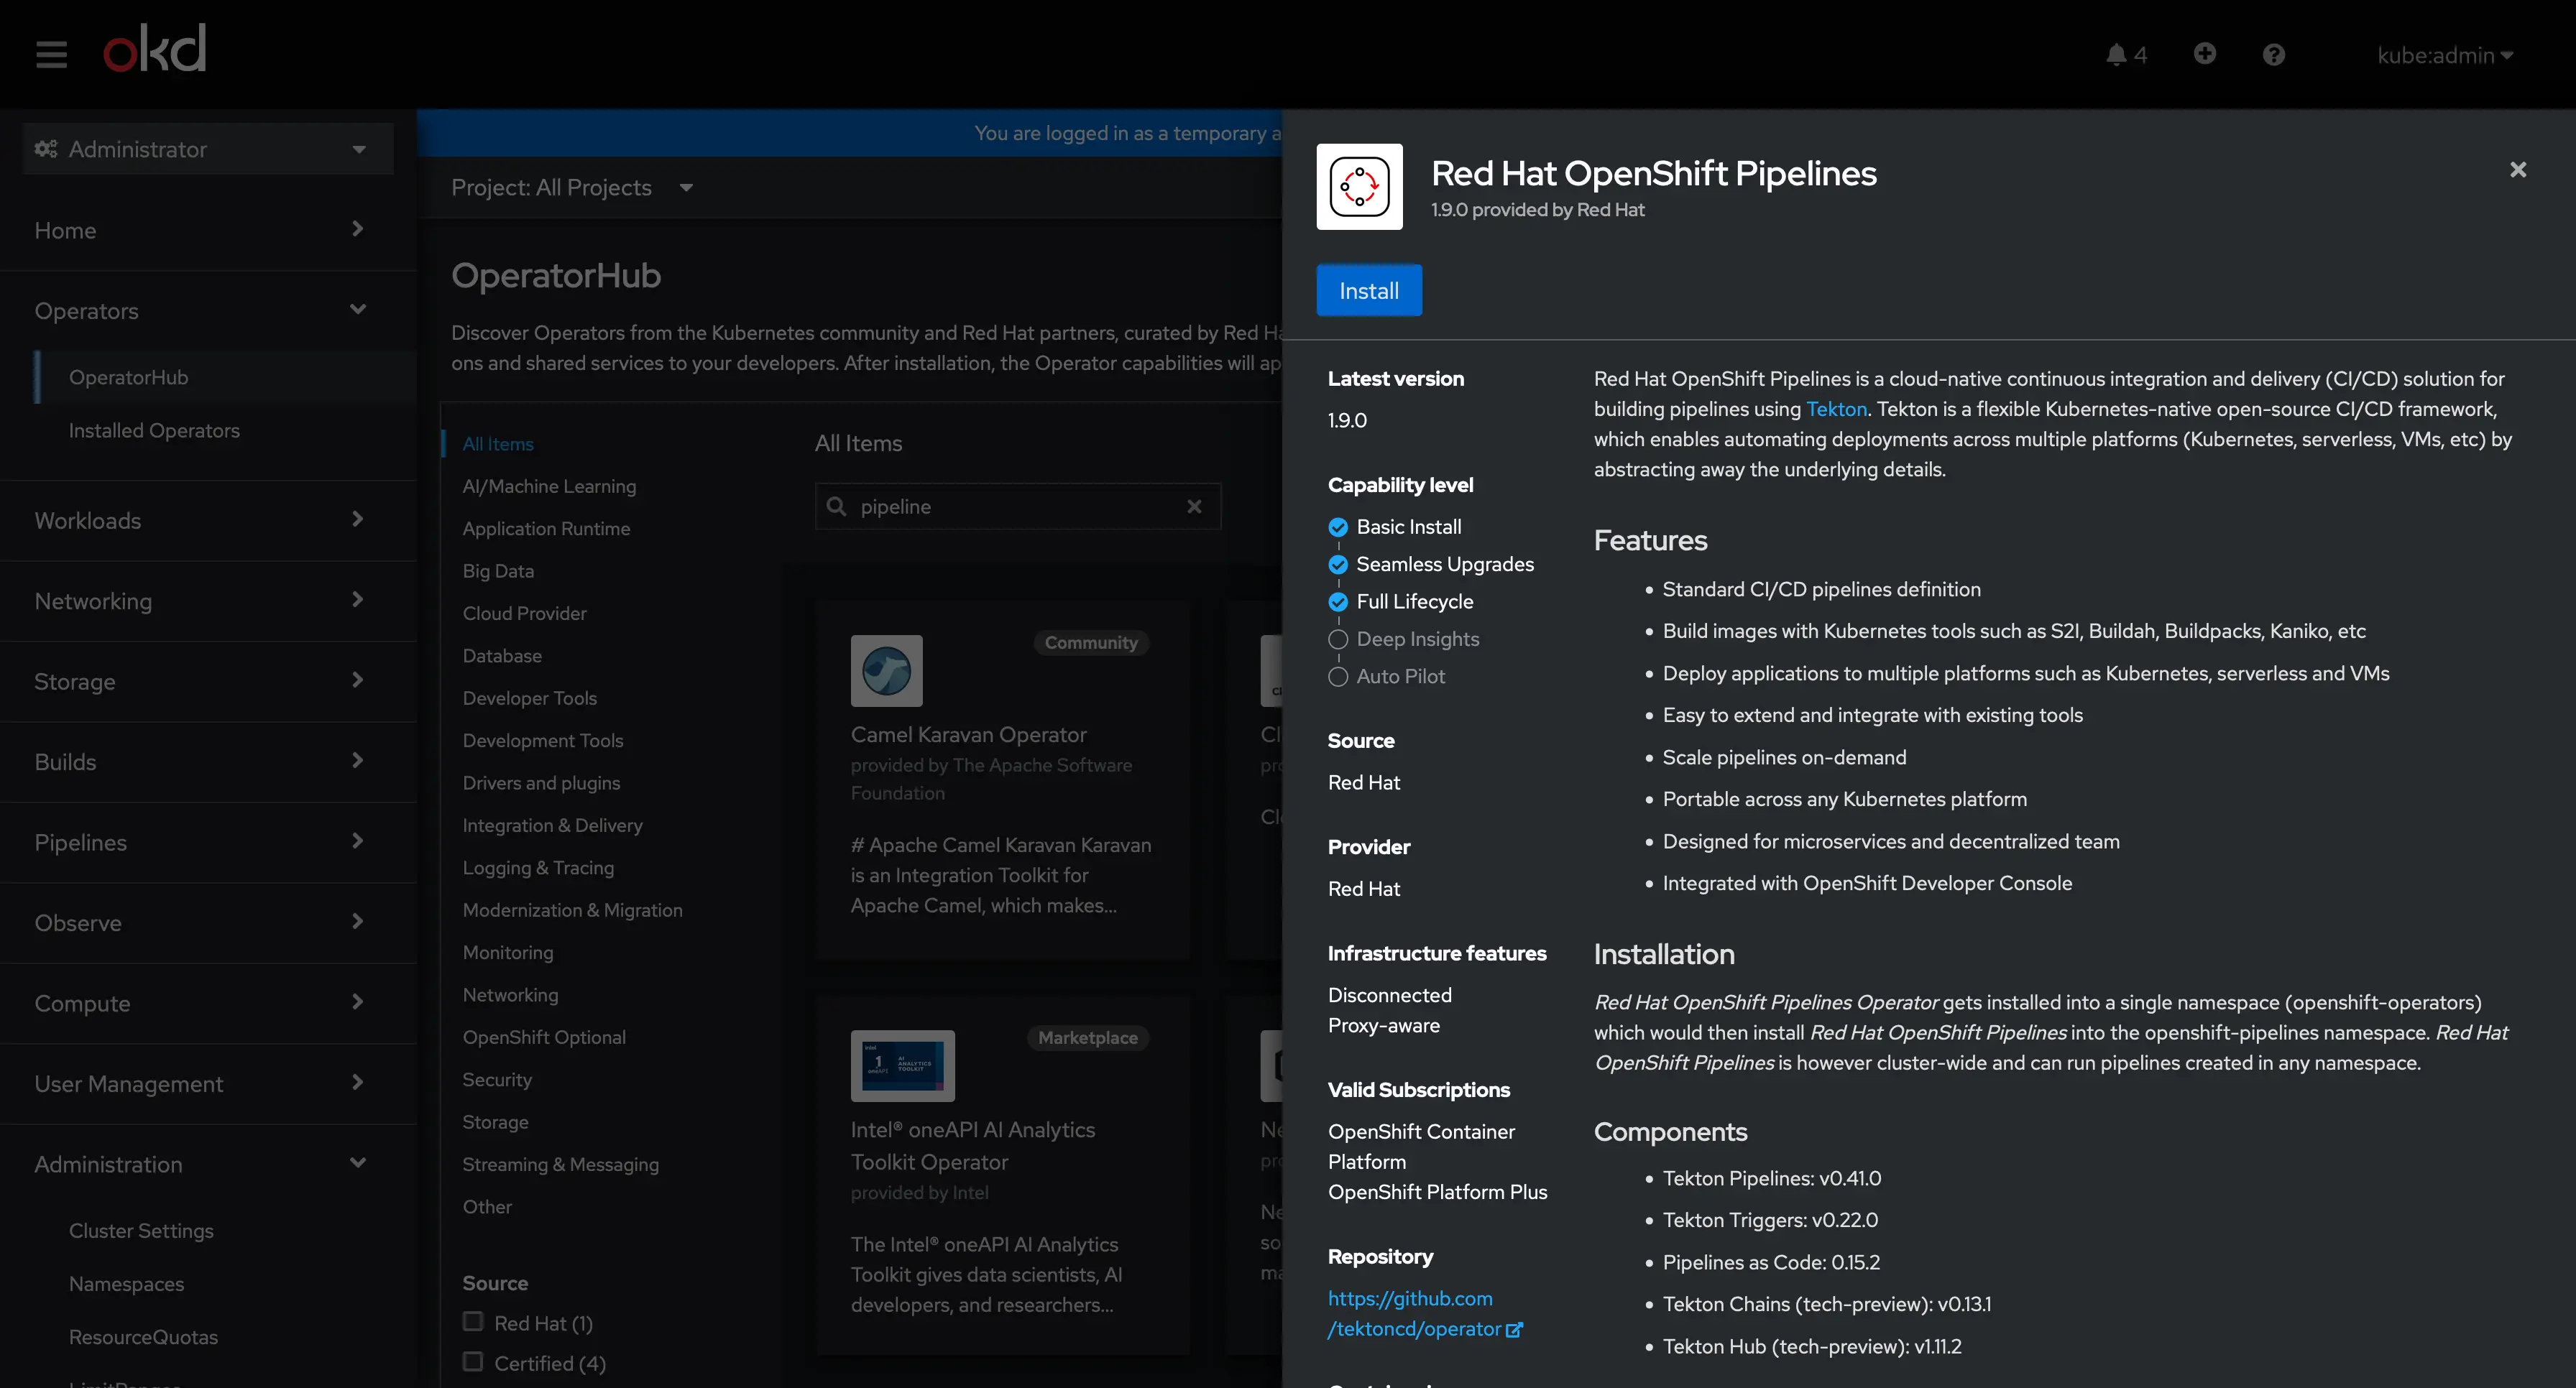Click the Auto Pilot capability circle

1337,677
